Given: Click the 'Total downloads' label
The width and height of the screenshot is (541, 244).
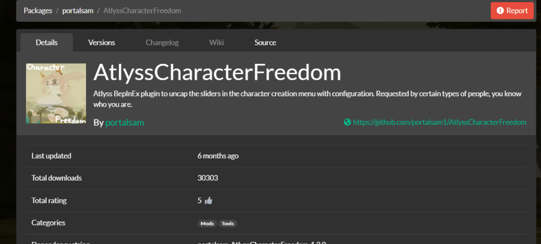Looking at the screenshot, I should tap(57, 178).
